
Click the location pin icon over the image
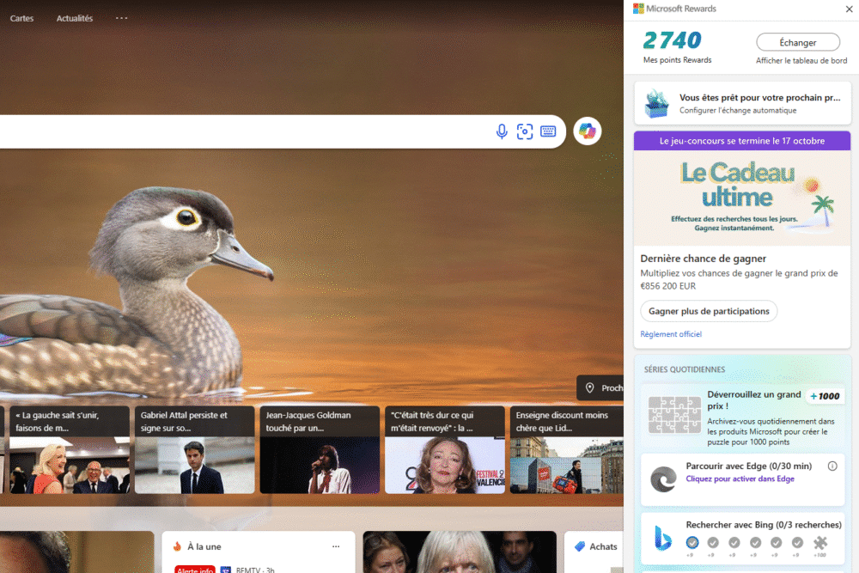click(589, 388)
